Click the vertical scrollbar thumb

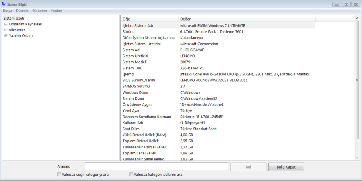(357, 80)
